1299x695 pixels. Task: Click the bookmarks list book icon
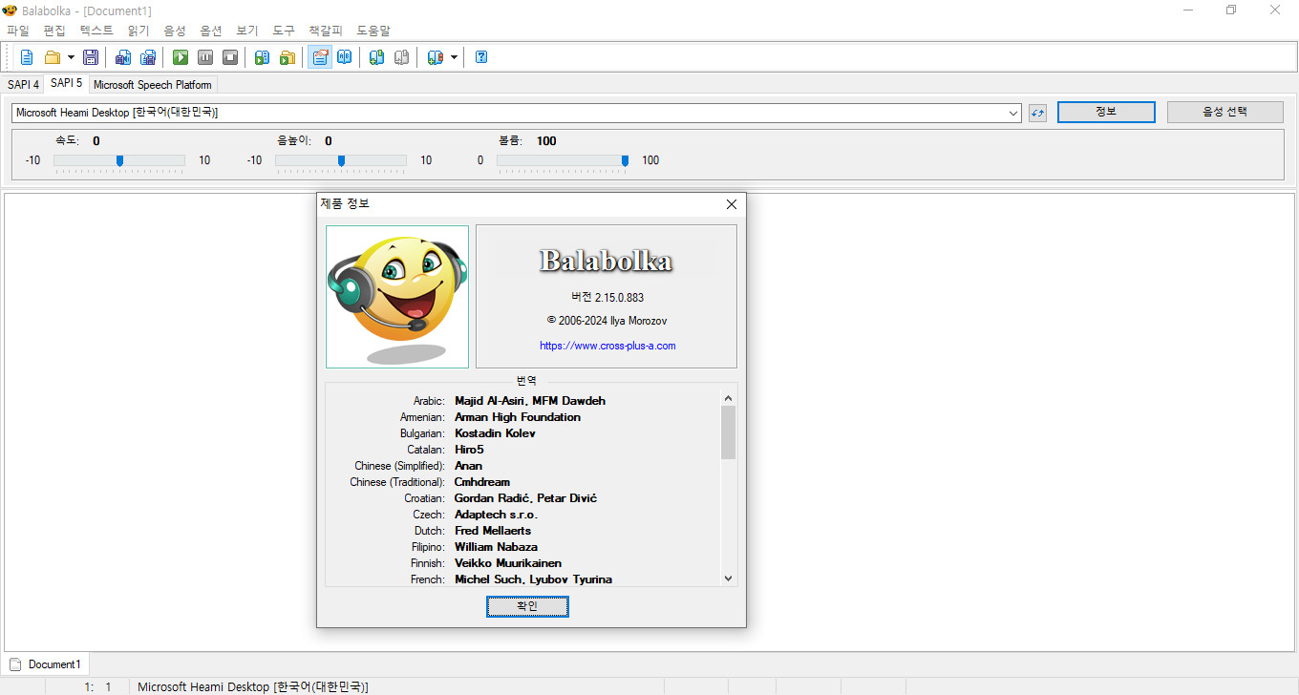(436, 57)
